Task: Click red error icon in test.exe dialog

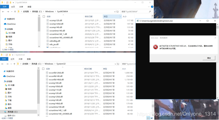Action: click(x=155, y=47)
